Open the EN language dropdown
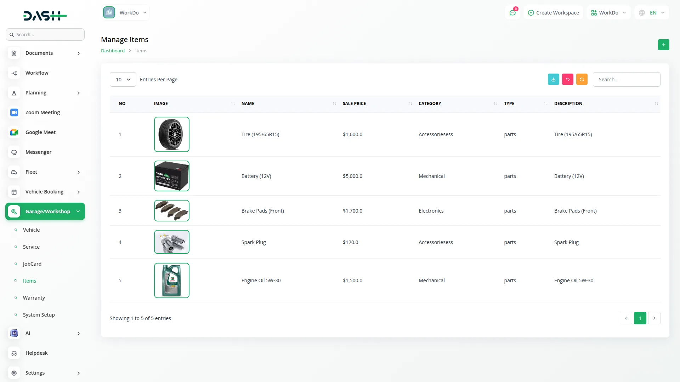The width and height of the screenshot is (680, 382). pyautogui.click(x=652, y=13)
